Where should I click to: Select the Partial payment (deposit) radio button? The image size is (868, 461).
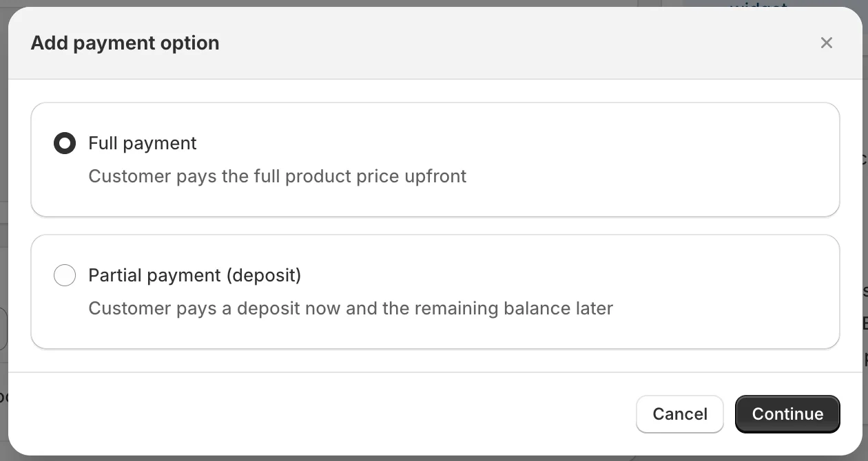[x=65, y=275]
